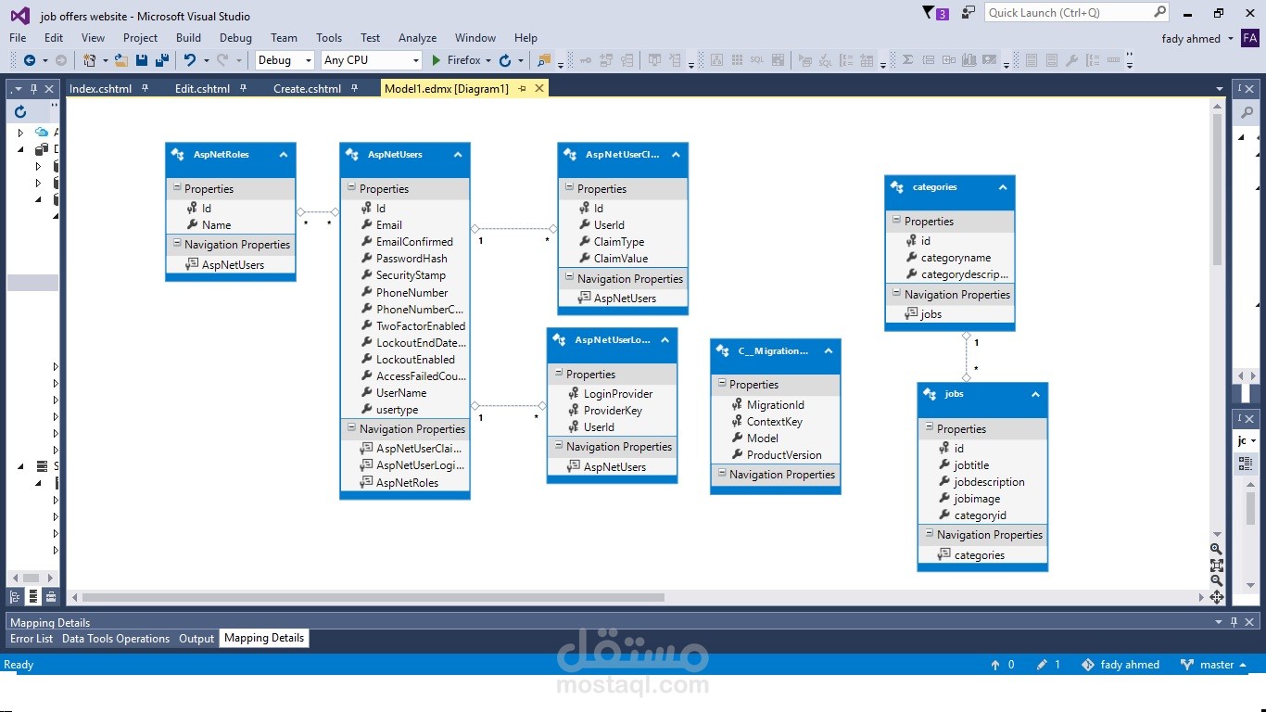
Task: Click the unpublished commits up-arrow status item
Action: click(1003, 665)
